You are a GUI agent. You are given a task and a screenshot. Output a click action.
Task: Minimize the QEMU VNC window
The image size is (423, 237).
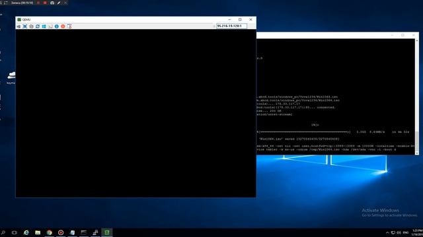click(229, 20)
